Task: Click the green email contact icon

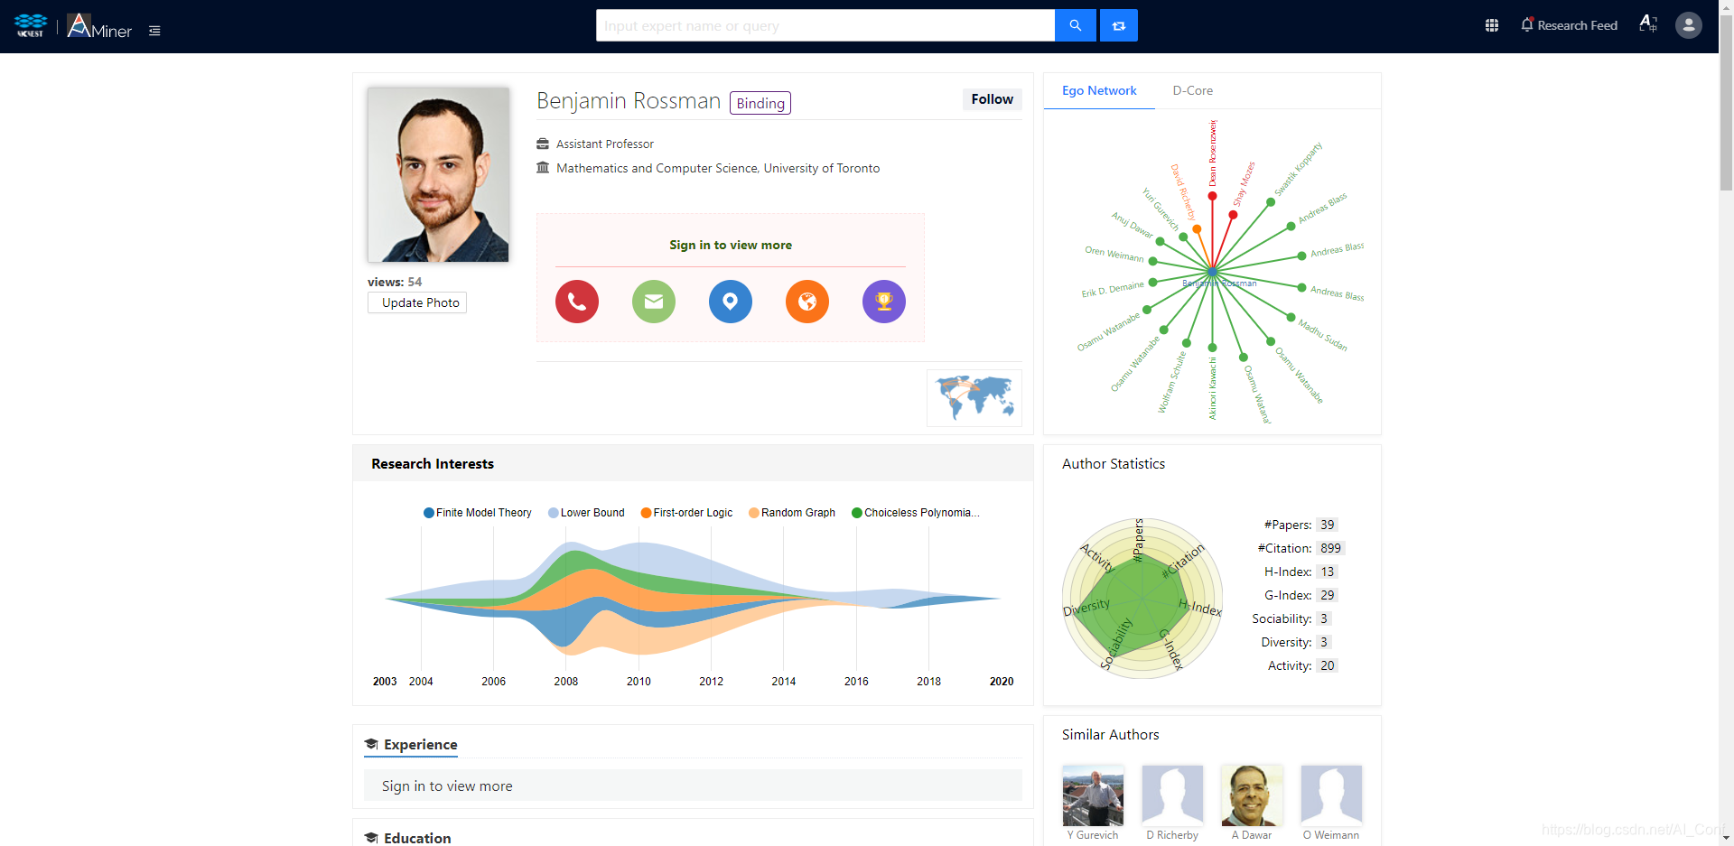Action: pos(654,302)
